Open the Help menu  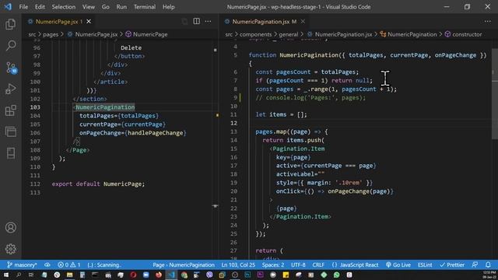(x=169, y=7)
